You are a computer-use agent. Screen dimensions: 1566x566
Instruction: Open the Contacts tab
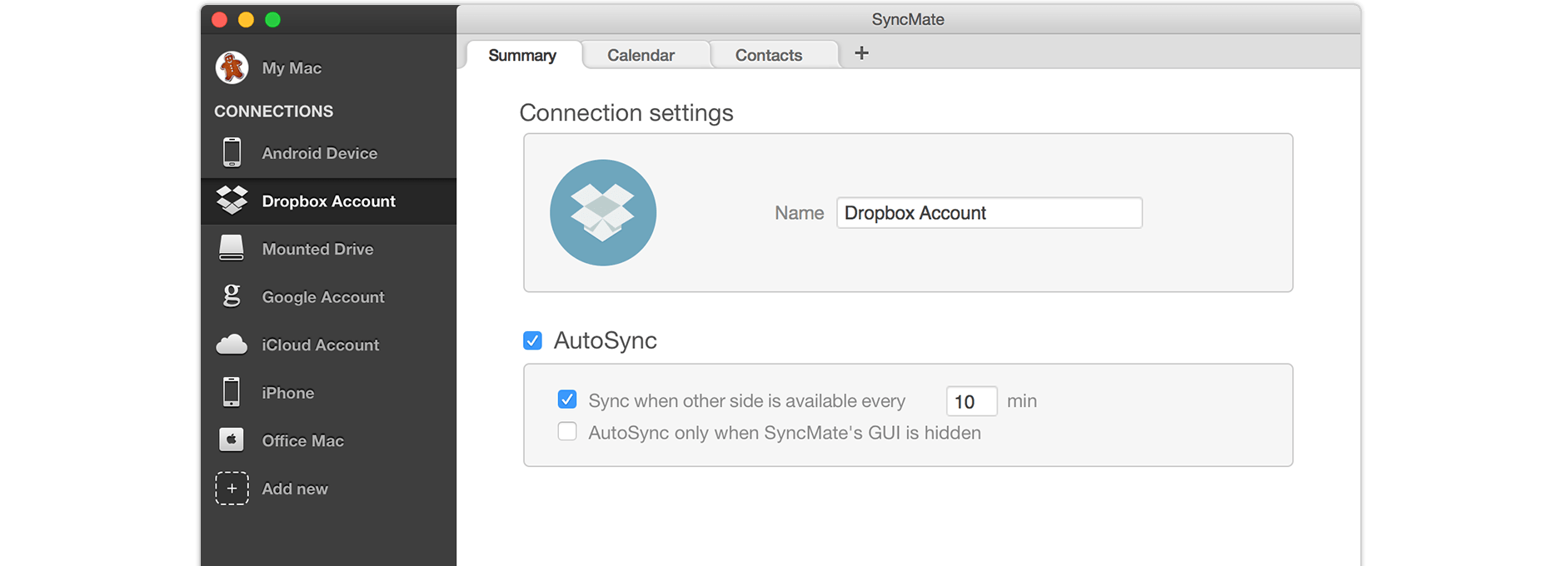769,55
